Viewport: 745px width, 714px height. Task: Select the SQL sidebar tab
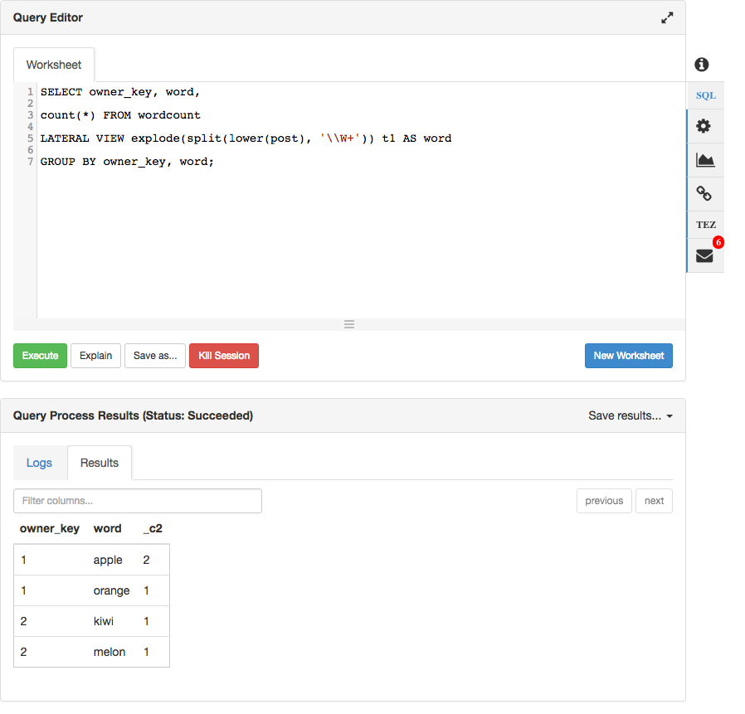(705, 95)
